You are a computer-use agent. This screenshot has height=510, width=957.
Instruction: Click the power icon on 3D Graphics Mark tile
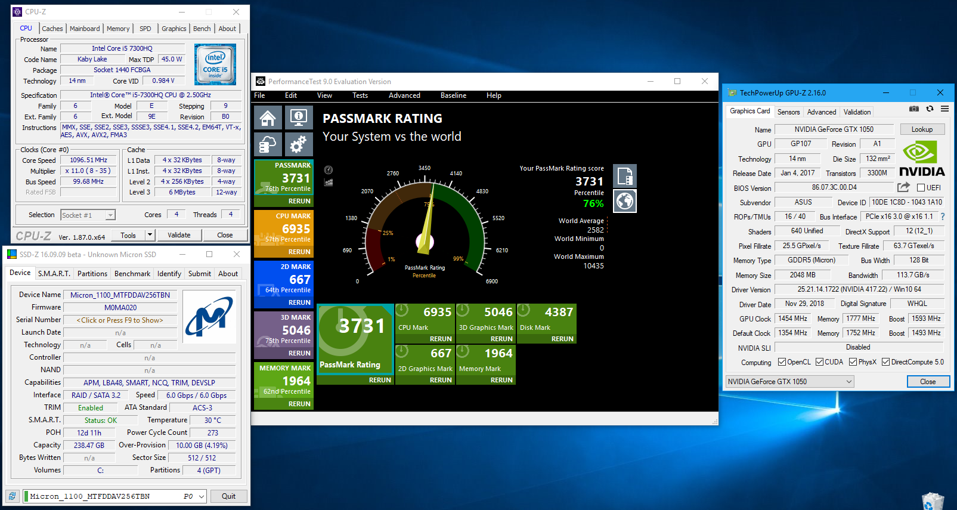point(463,310)
